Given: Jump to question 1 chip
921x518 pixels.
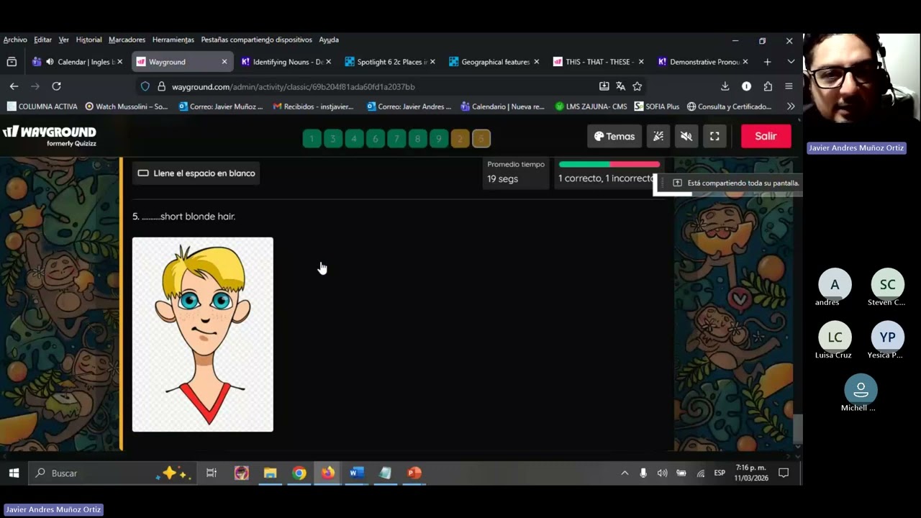Looking at the screenshot, I should pyautogui.click(x=312, y=138).
